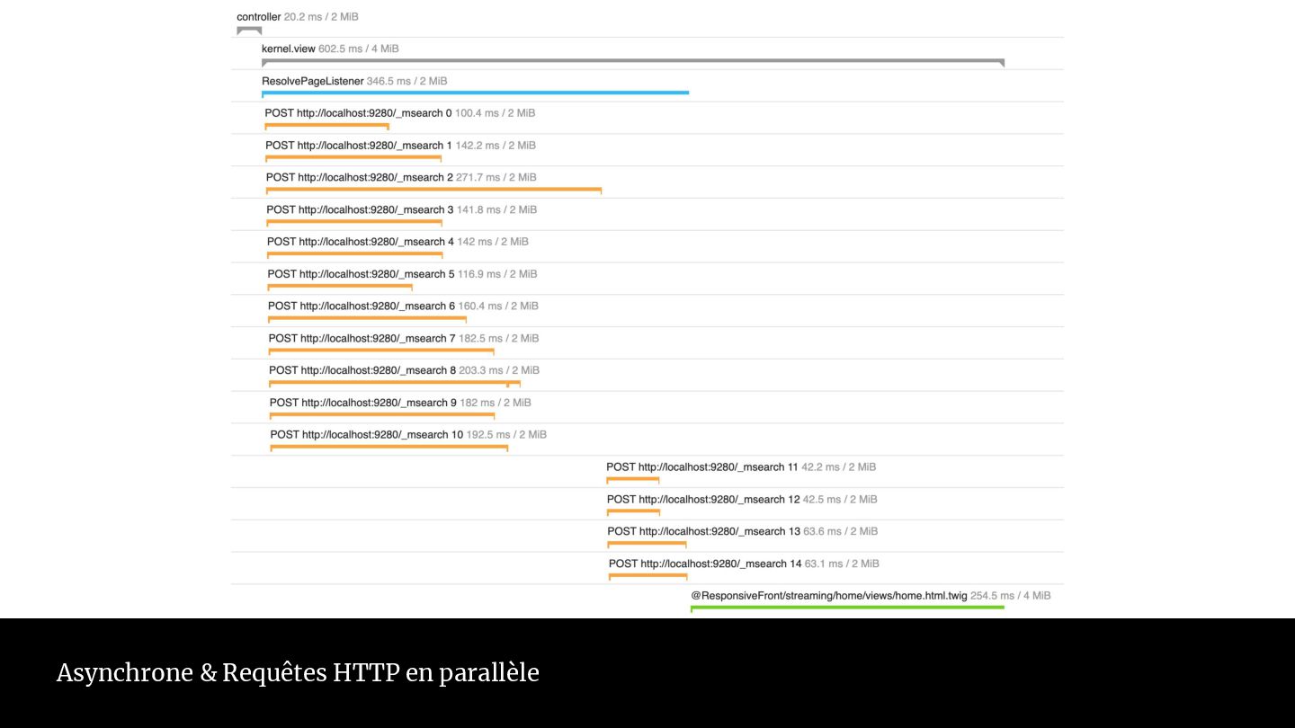Click the orange bar for _msearch 14
The height and width of the screenshot is (728, 1295).
[x=647, y=576]
